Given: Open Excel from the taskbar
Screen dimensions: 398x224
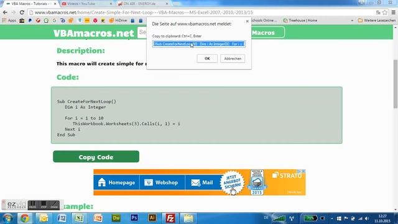Looking at the screenshot, I should 80,218.
